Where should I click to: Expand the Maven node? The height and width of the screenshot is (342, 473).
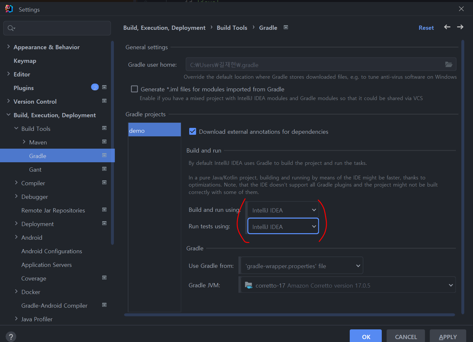(24, 142)
